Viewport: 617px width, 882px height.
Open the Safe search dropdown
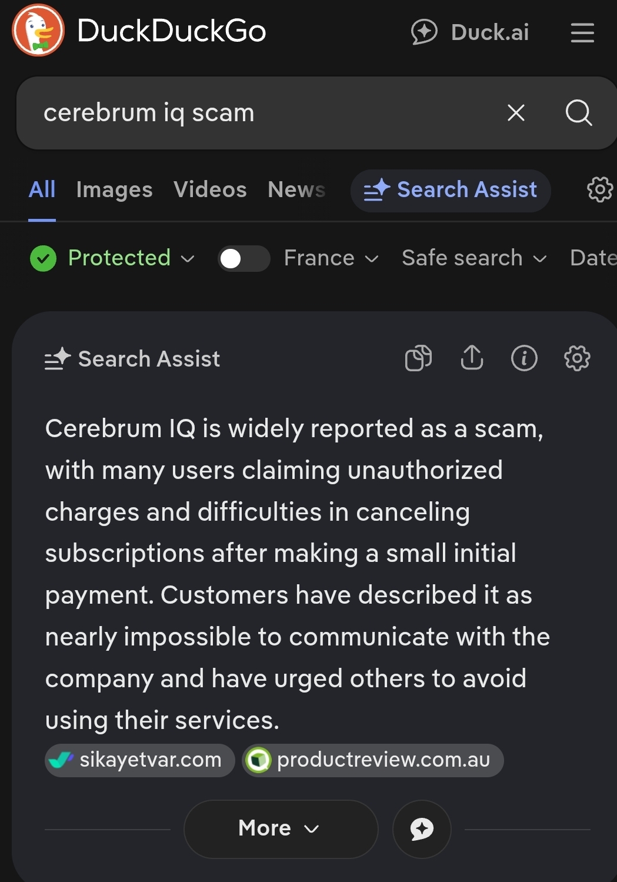pos(473,258)
